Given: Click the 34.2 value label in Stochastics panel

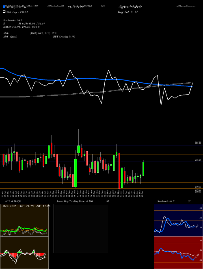Looking at the screenshot, I should tap(197, 227).
